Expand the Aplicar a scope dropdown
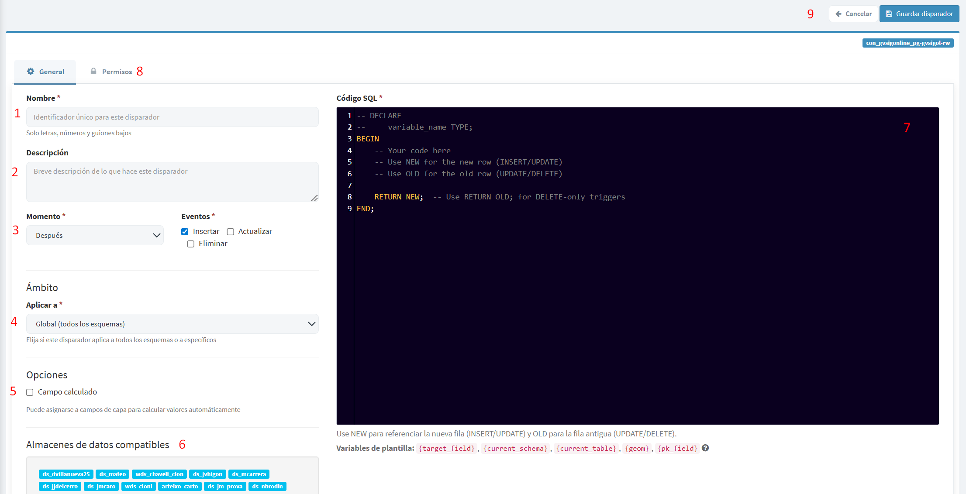The width and height of the screenshot is (966, 494). pos(172,324)
